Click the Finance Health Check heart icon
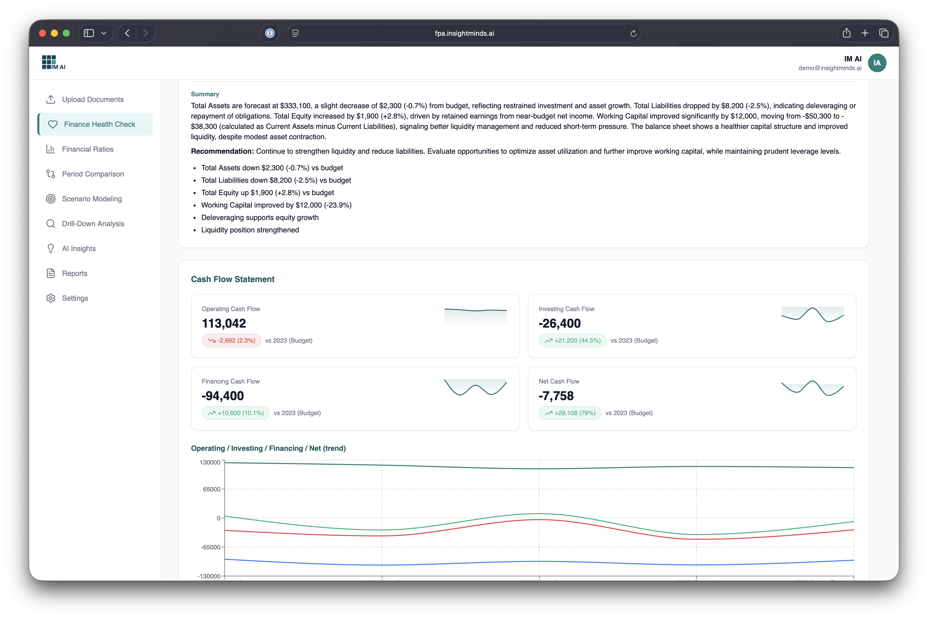The height and width of the screenshot is (619, 928). [x=53, y=124]
